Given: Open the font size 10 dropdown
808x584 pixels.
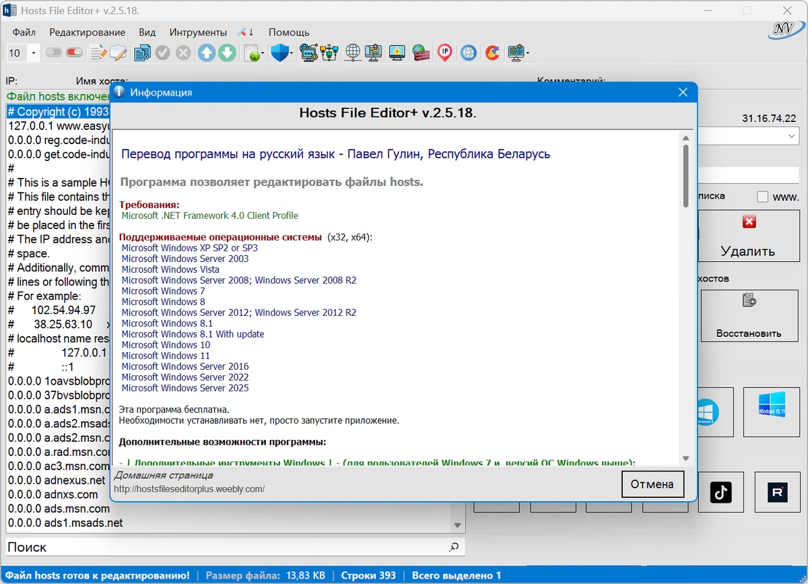Looking at the screenshot, I should (x=34, y=53).
